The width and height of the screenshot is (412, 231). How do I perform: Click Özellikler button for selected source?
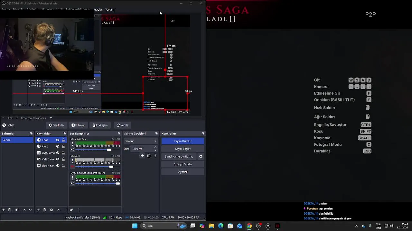click(56, 125)
